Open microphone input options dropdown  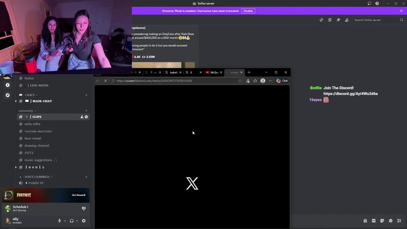click(65, 221)
